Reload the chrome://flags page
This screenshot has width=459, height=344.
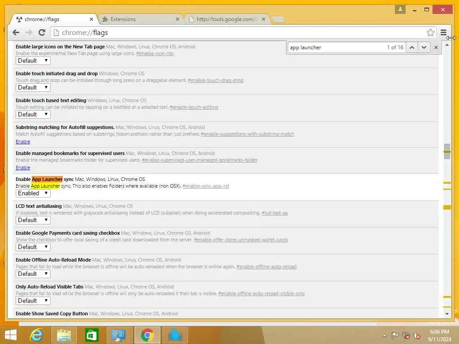[42, 32]
